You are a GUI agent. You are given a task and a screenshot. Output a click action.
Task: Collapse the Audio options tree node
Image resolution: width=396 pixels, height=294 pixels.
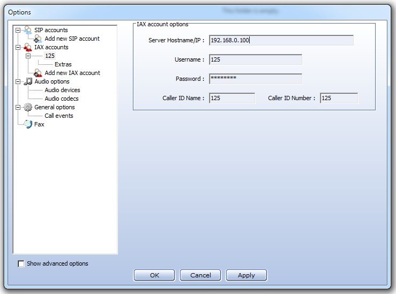18,82
